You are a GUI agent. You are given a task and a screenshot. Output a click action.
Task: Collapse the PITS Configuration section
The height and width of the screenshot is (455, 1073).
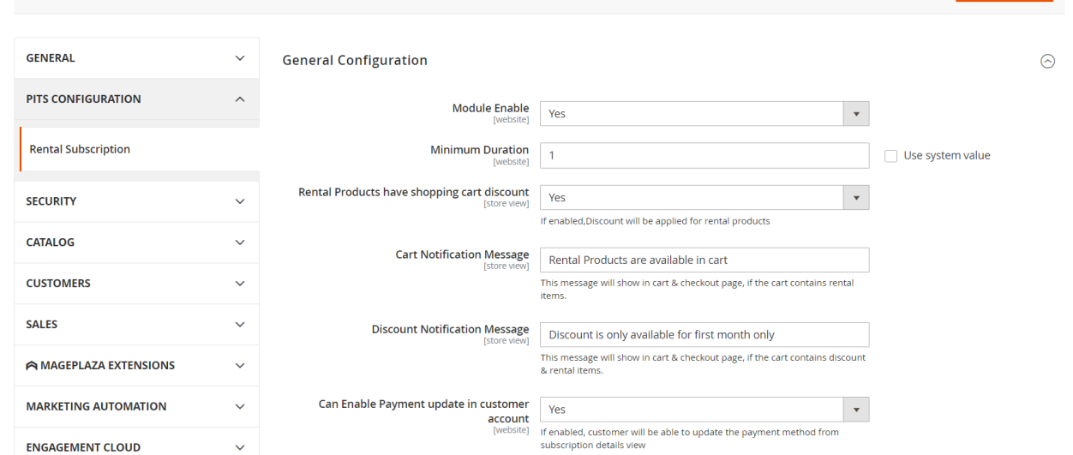coord(136,99)
